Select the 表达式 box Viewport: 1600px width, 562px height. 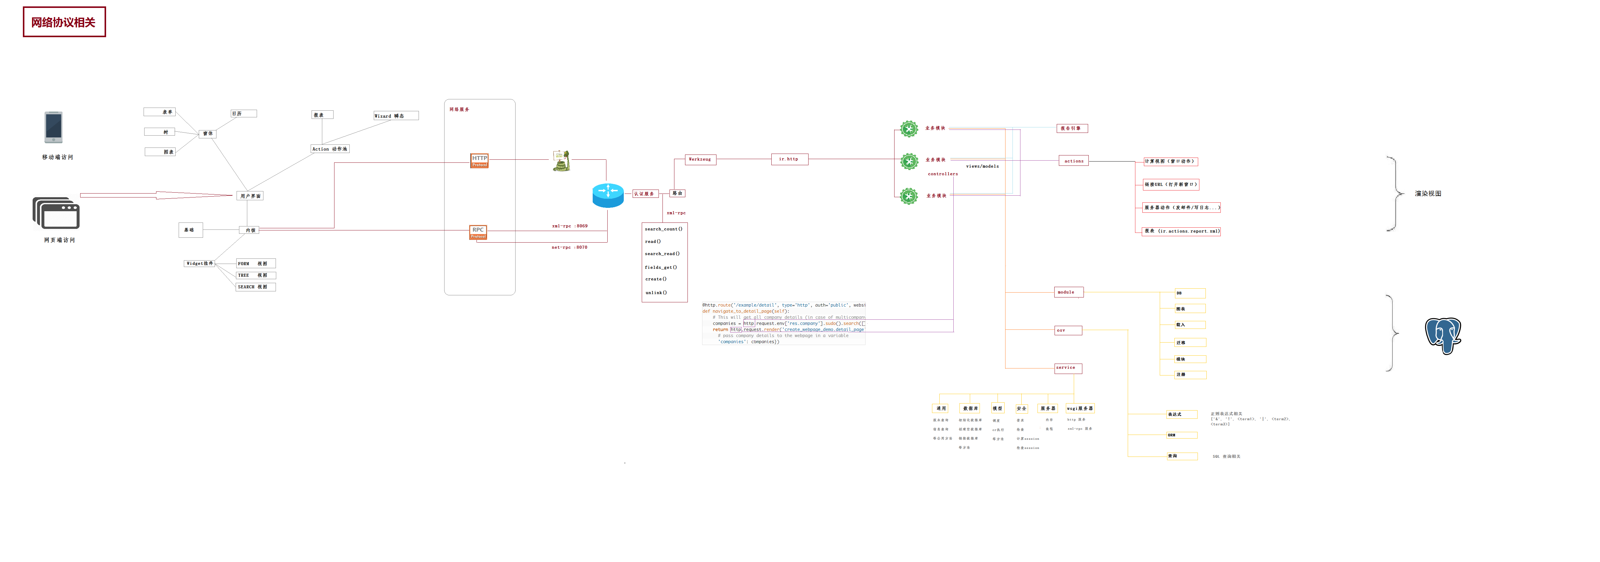(1182, 414)
